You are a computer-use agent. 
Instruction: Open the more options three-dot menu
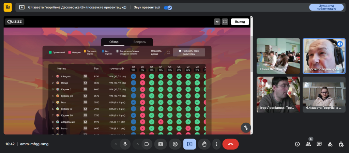[216, 144]
